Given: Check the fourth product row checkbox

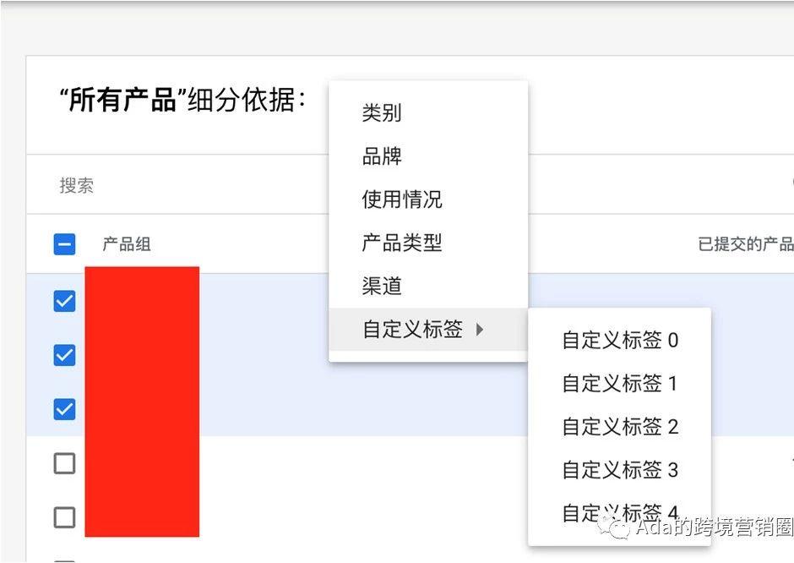Looking at the screenshot, I should [x=64, y=462].
